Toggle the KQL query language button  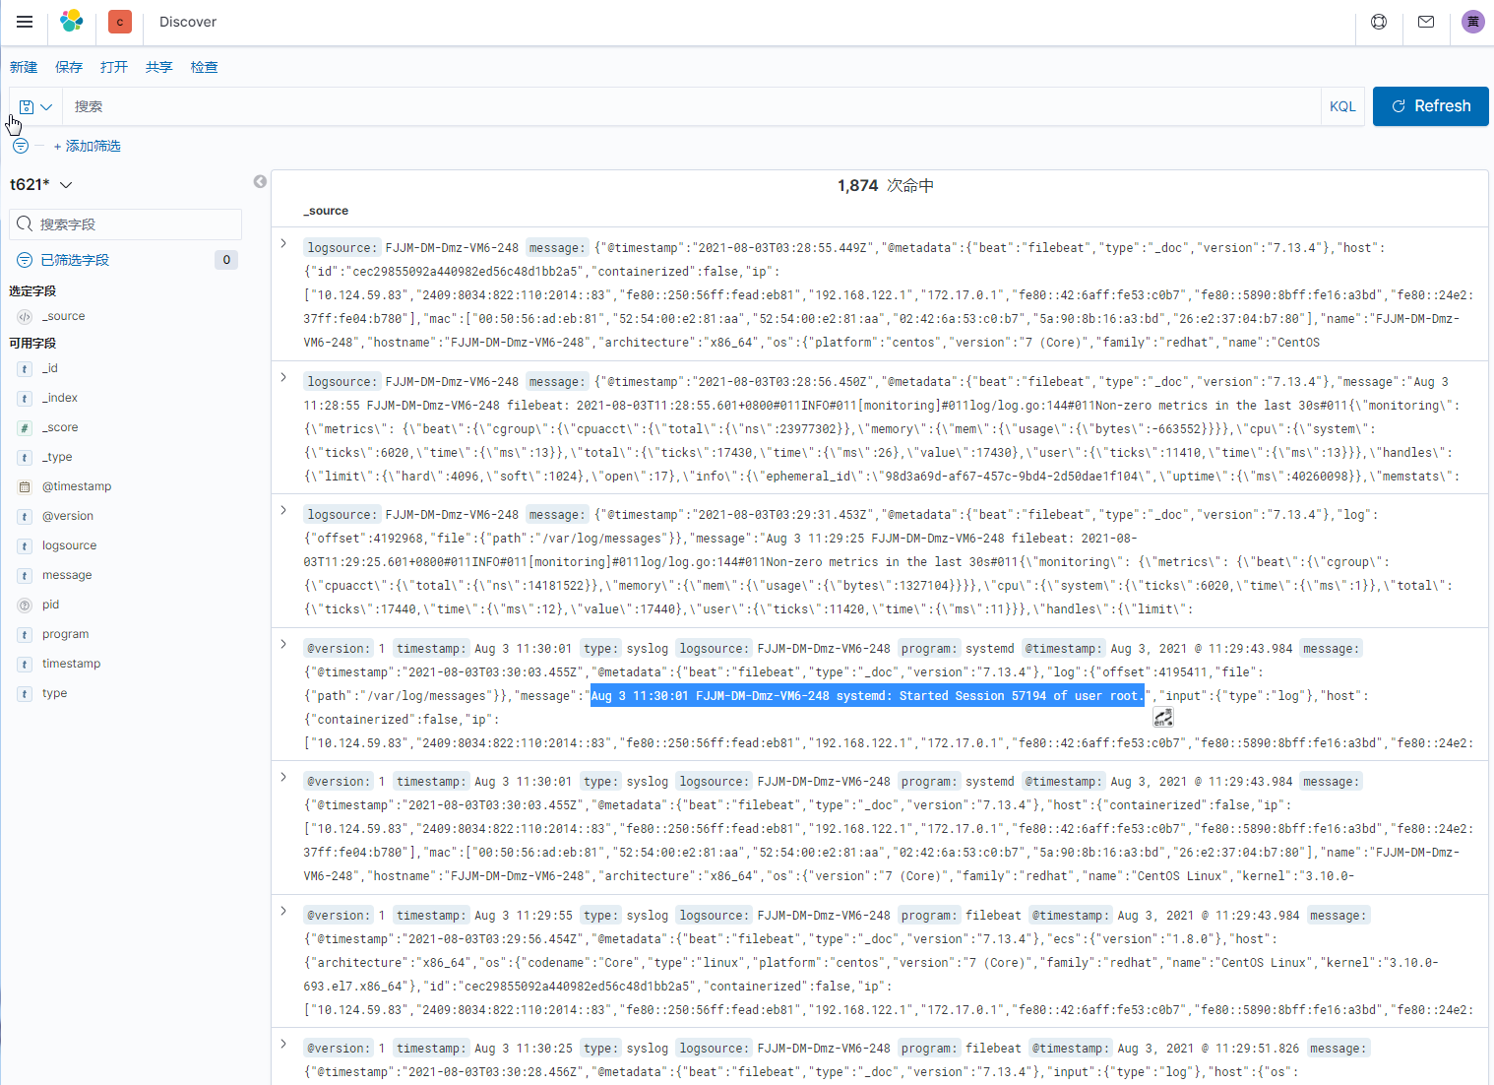pyautogui.click(x=1342, y=106)
